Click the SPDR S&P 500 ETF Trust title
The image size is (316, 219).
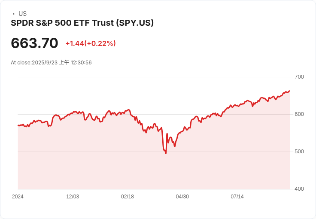[x=82, y=23]
